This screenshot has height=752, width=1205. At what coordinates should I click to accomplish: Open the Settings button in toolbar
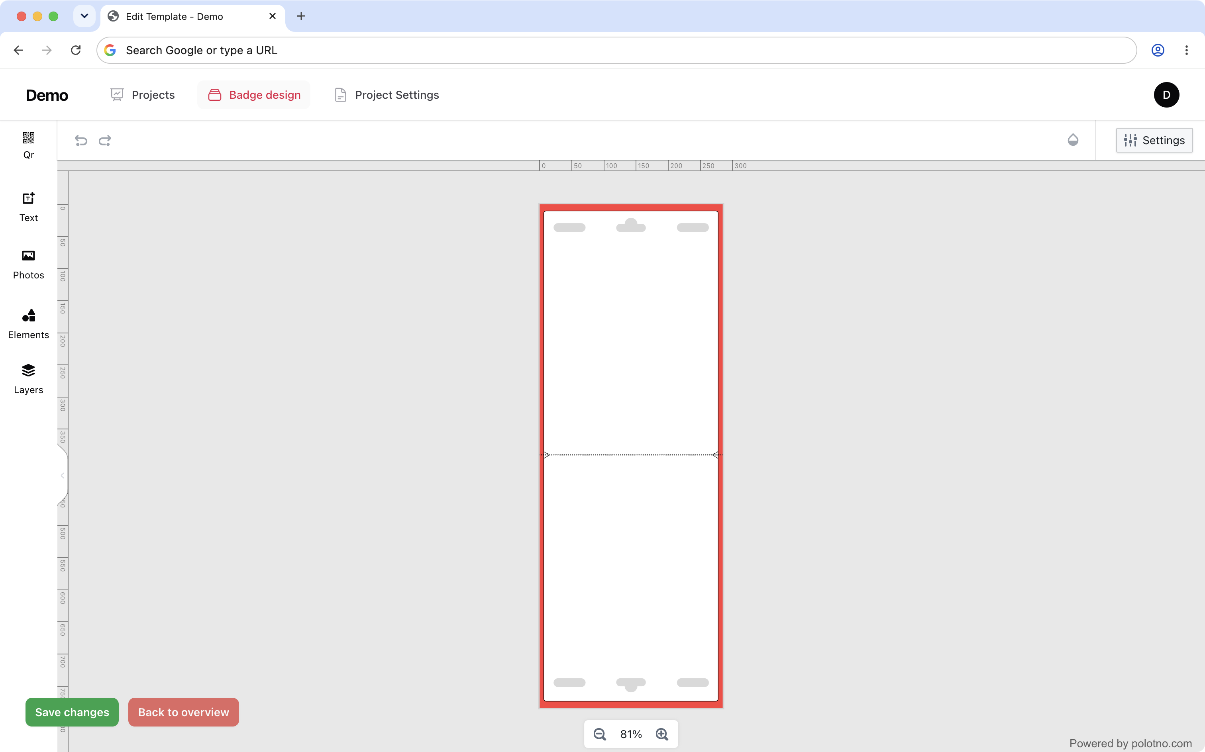point(1154,140)
